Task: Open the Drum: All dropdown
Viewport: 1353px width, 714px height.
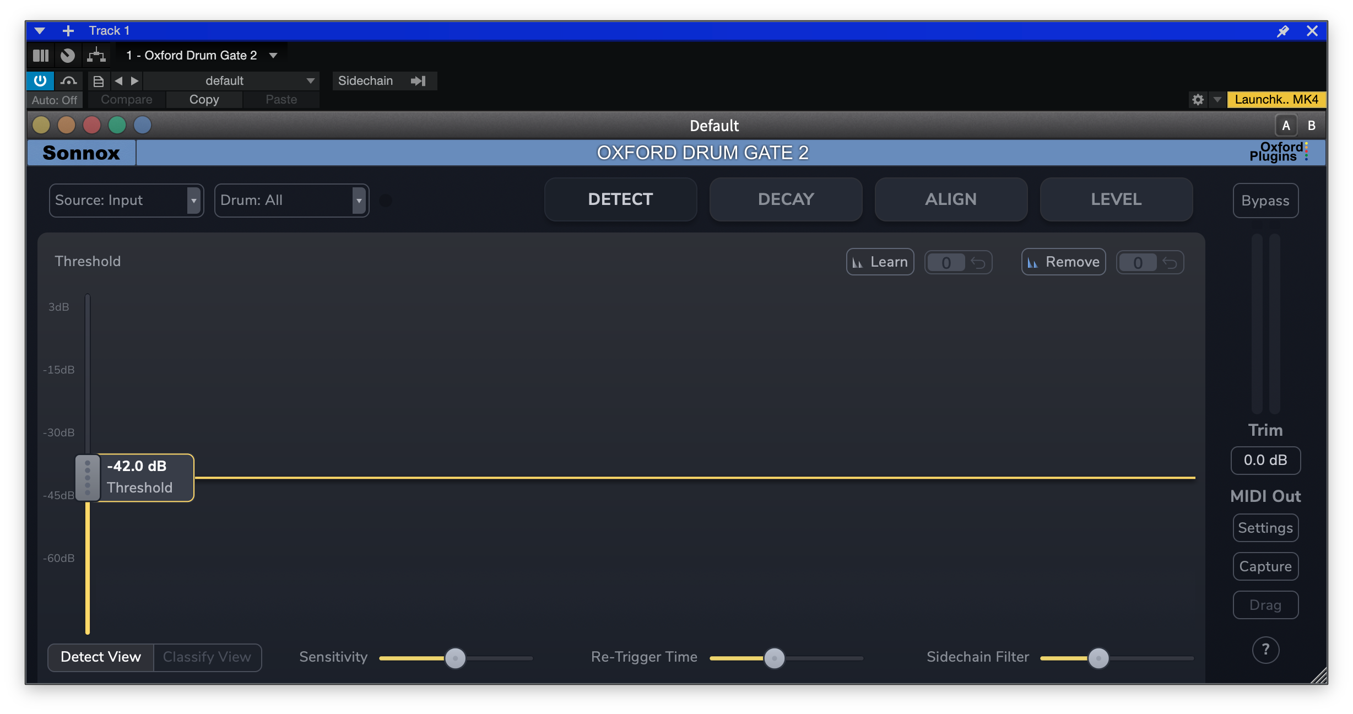Action: pyautogui.click(x=291, y=201)
